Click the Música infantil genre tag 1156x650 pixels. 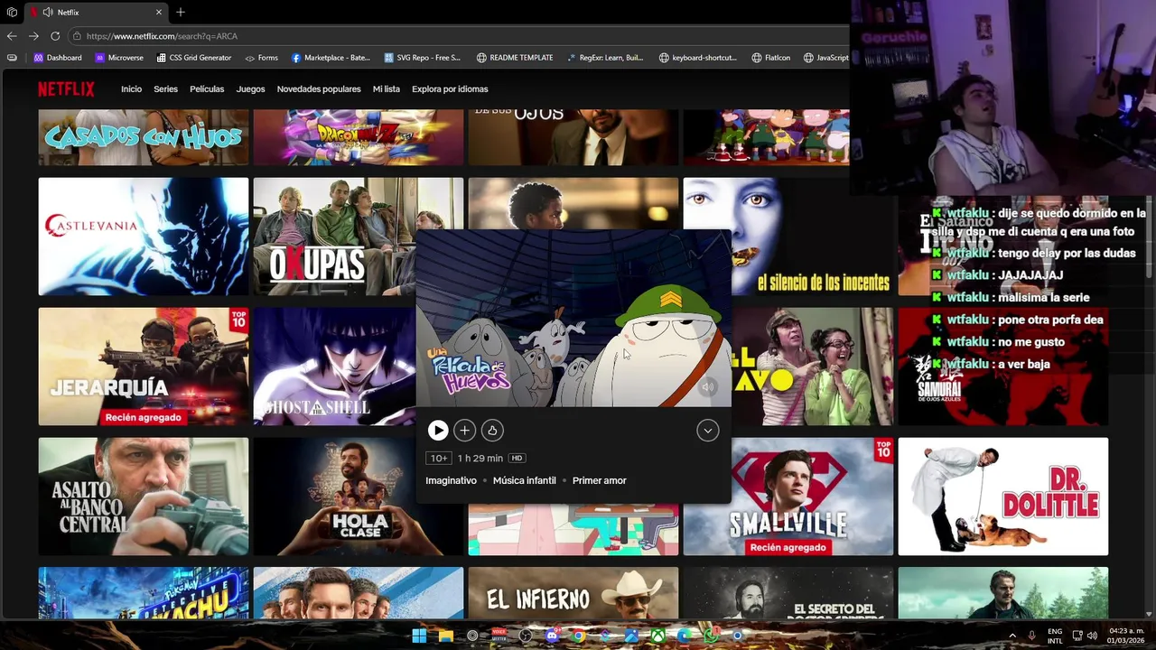click(x=524, y=481)
